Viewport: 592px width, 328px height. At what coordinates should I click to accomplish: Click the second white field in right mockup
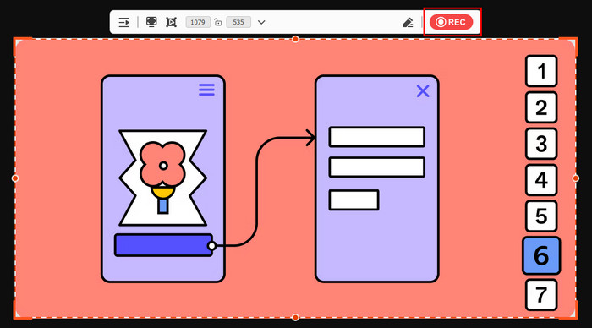tap(377, 167)
